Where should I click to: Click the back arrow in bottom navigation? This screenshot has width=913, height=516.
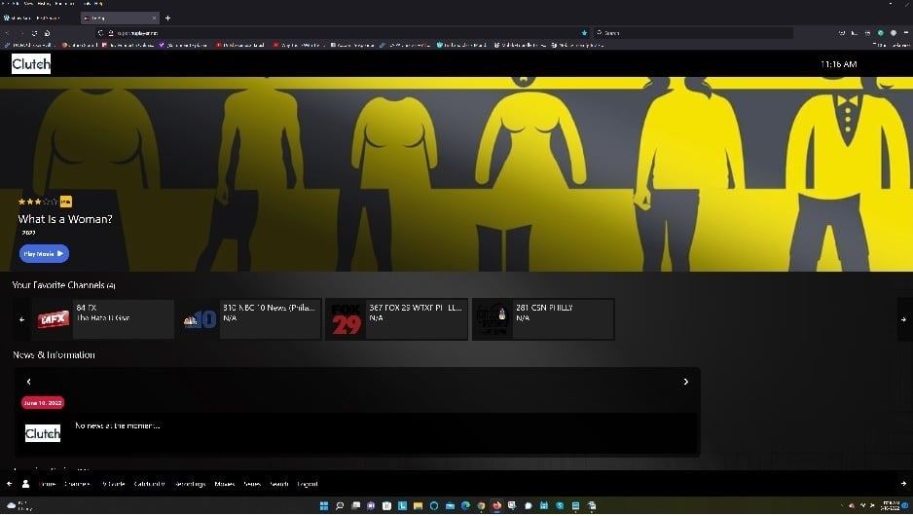10,484
